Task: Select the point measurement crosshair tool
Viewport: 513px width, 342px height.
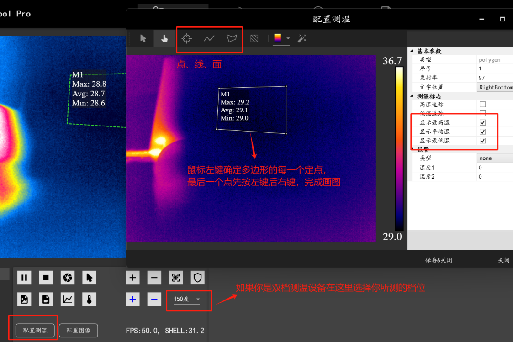Action: point(186,39)
